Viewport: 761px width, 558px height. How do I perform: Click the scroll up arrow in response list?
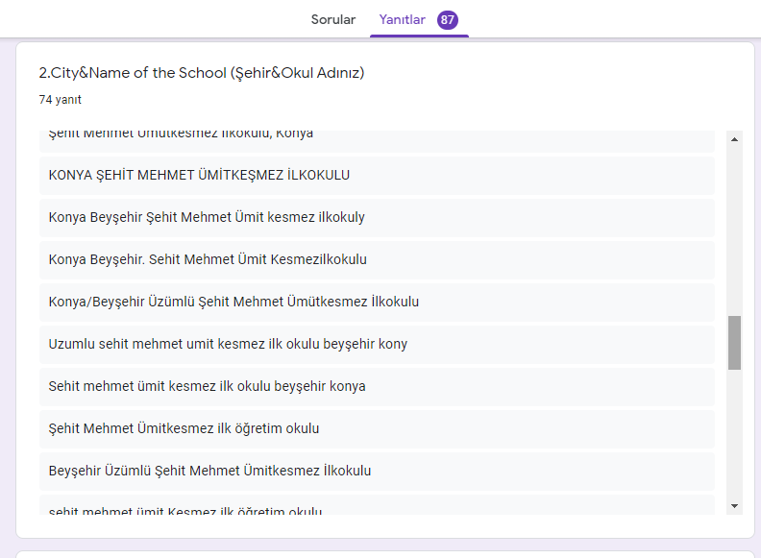point(735,140)
